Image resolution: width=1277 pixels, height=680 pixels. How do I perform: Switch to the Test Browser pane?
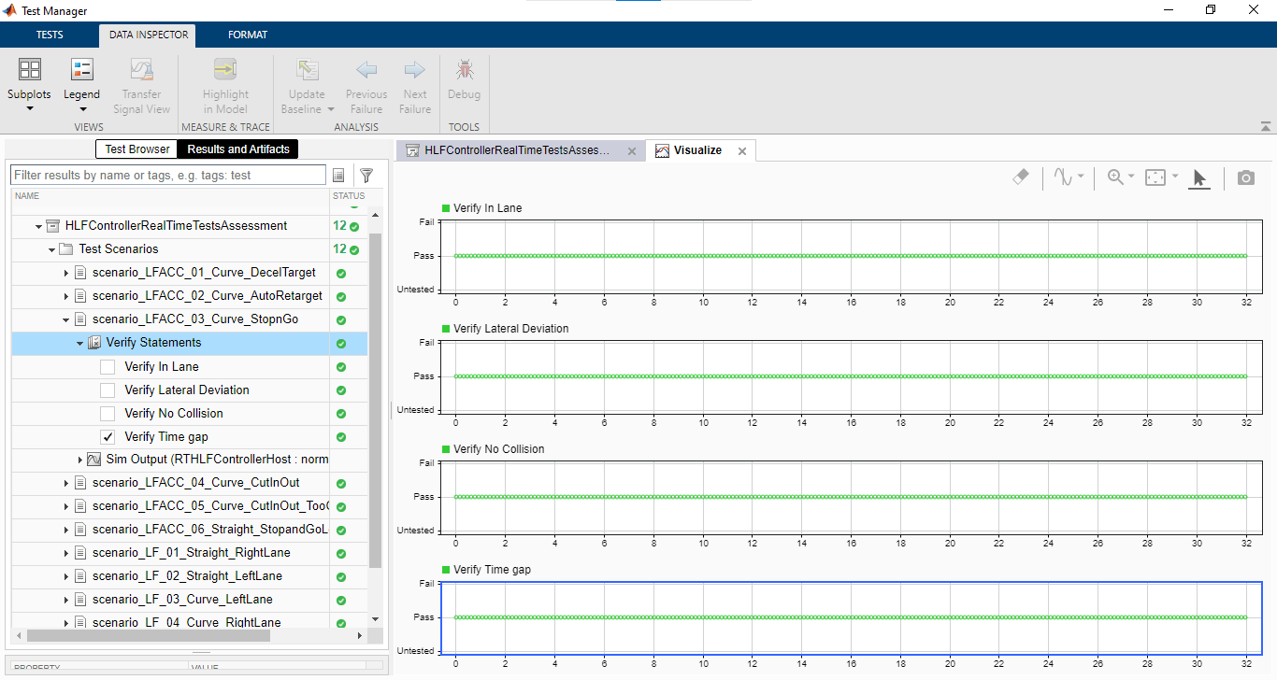coord(137,149)
